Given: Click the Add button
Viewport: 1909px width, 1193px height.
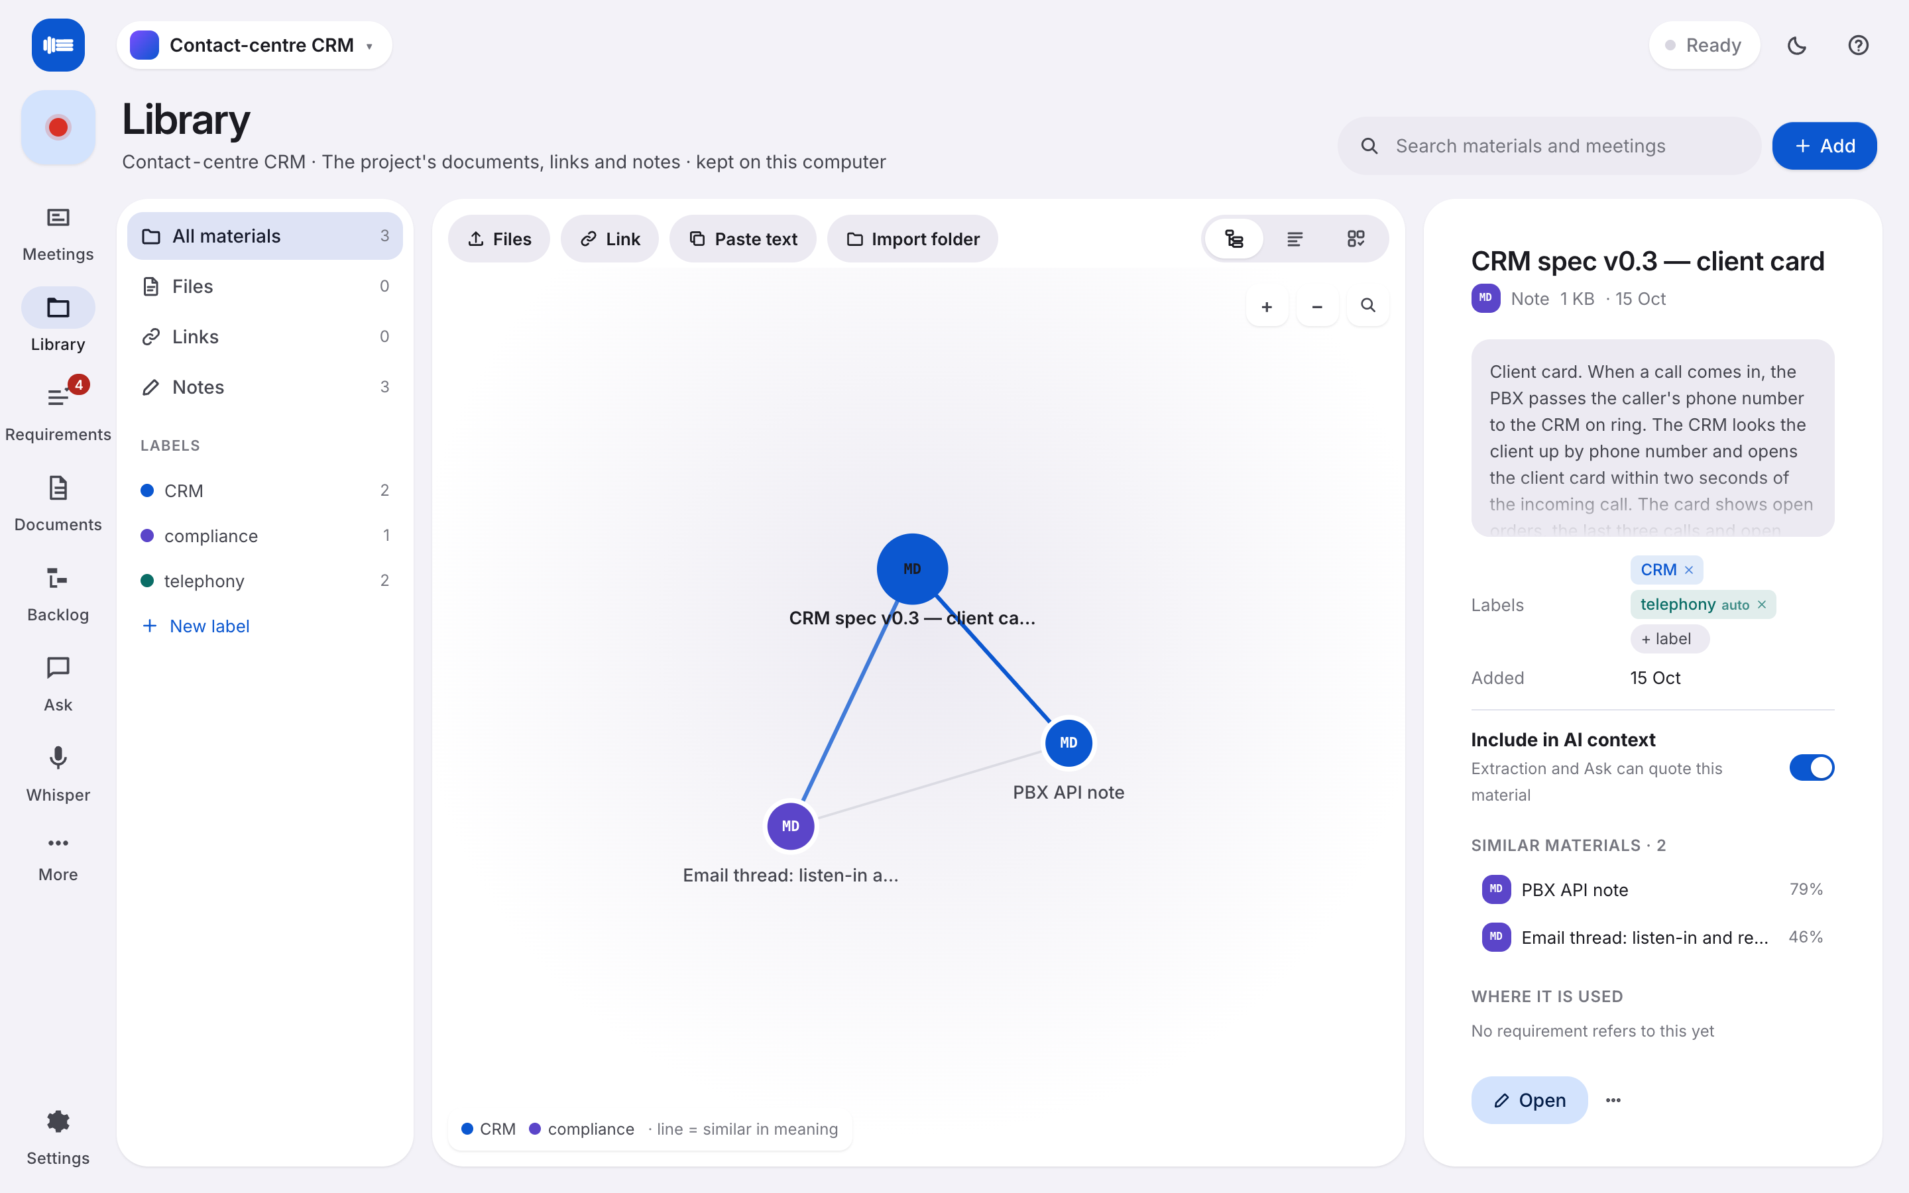Looking at the screenshot, I should click(1823, 146).
